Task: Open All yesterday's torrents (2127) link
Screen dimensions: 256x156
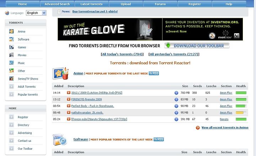Action: (x=174, y=54)
